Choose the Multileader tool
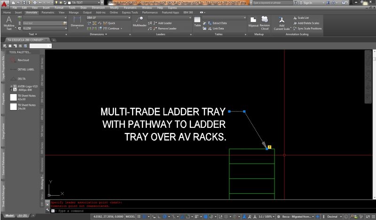This screenshot has width=376, height=220. 139,22
